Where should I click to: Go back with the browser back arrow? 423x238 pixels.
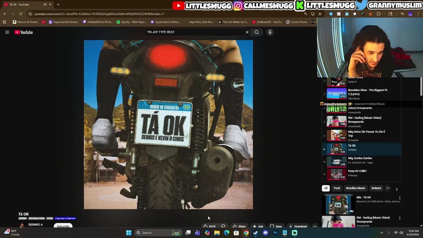click(x=5, y=14)
